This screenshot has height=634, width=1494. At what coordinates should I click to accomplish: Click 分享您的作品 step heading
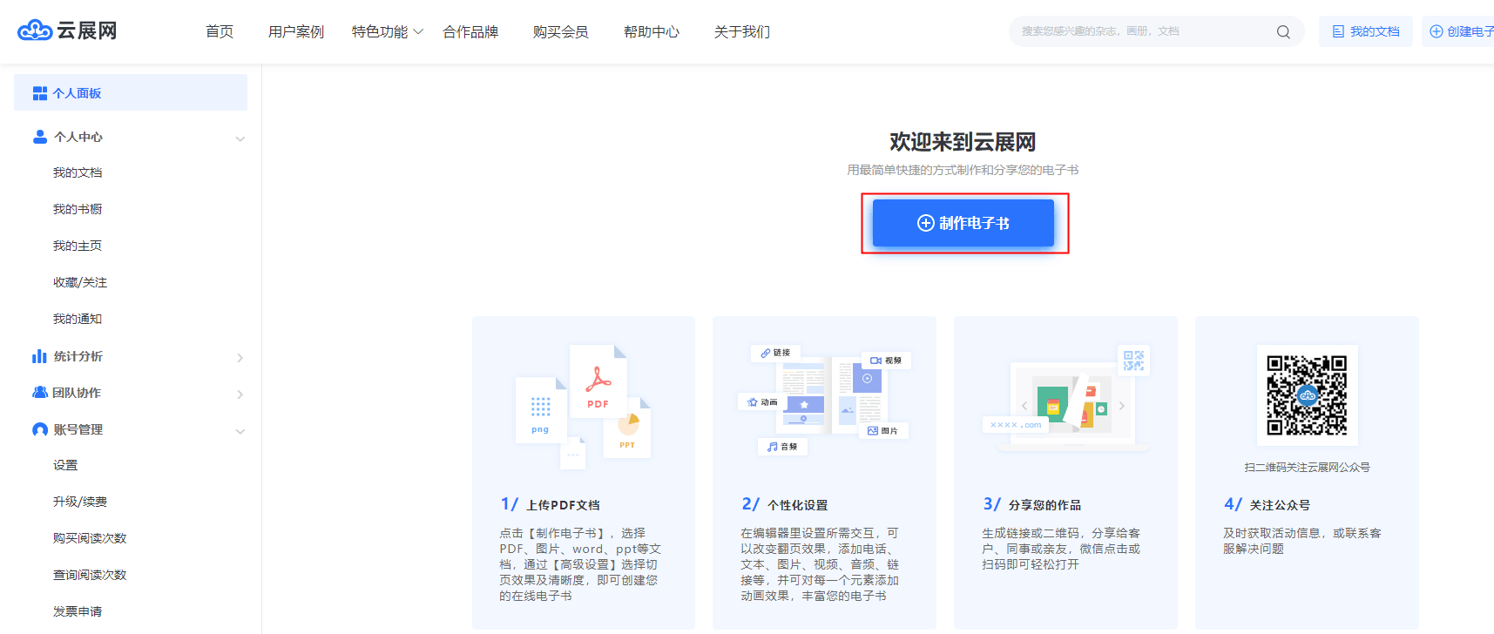[x=1045, y=505]
